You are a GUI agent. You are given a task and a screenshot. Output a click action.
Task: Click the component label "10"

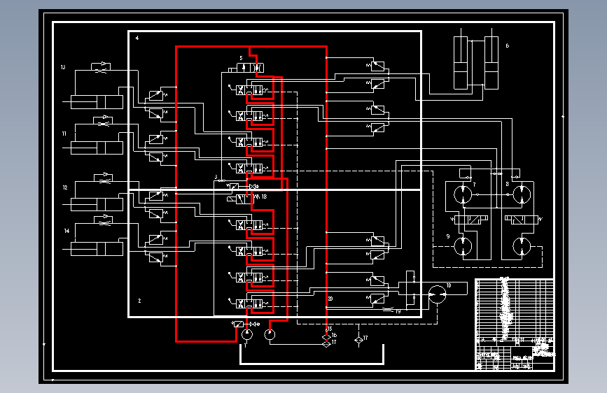click(449, 285)
